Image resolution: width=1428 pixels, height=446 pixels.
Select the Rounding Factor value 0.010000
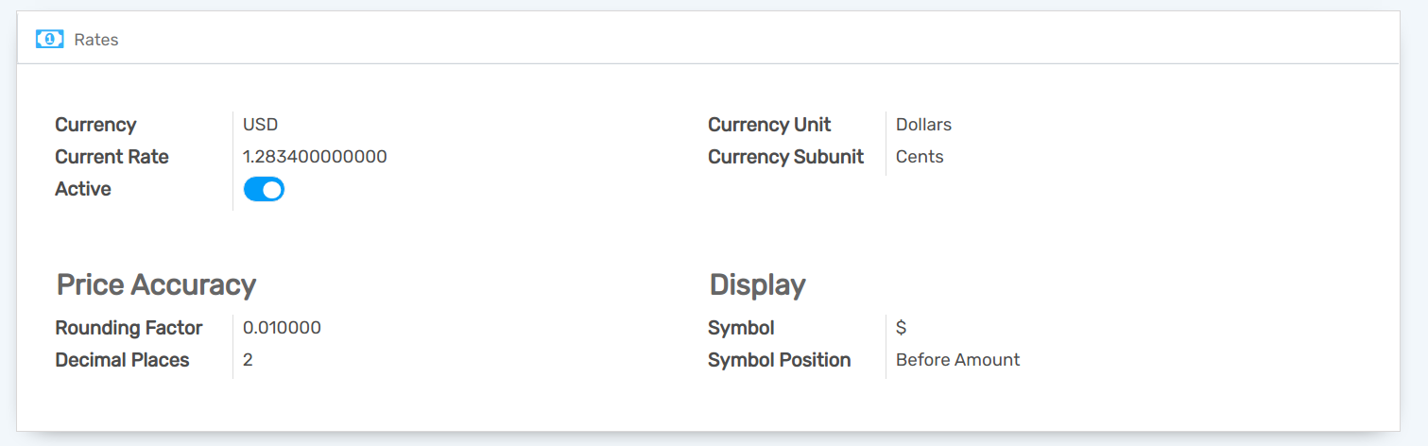(282, 328)
